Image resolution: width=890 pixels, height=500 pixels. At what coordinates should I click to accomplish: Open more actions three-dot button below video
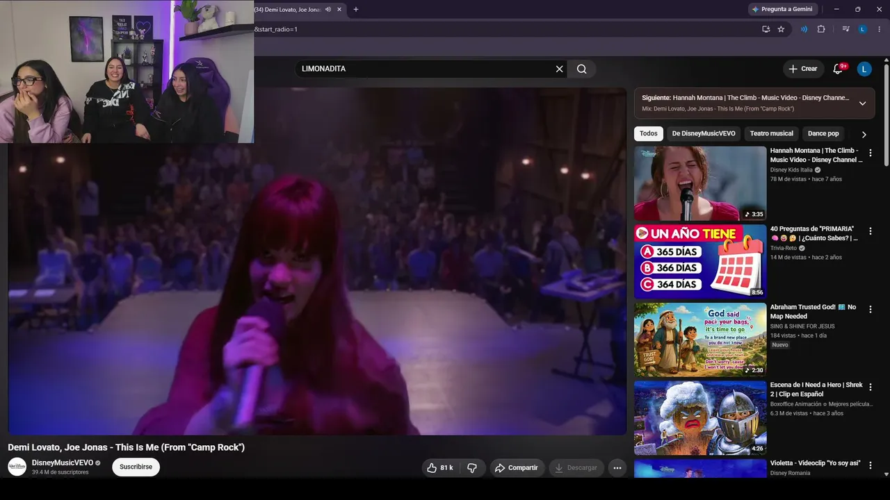point(617,468)
